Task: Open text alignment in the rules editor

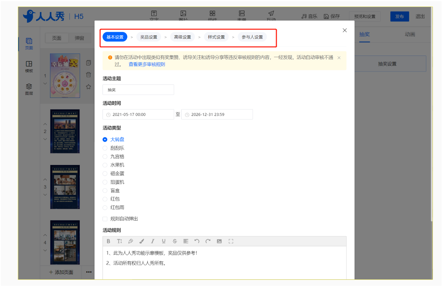Action: coord(186,241)
